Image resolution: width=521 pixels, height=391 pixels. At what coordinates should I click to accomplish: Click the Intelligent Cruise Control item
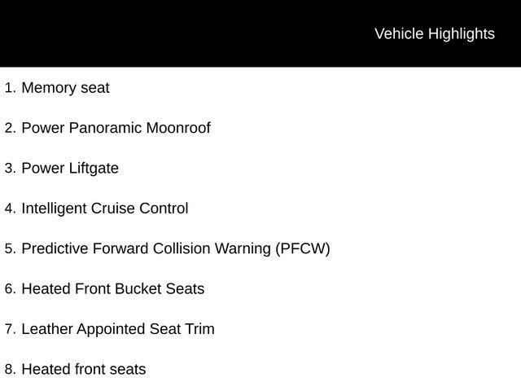tap(104, 209)
